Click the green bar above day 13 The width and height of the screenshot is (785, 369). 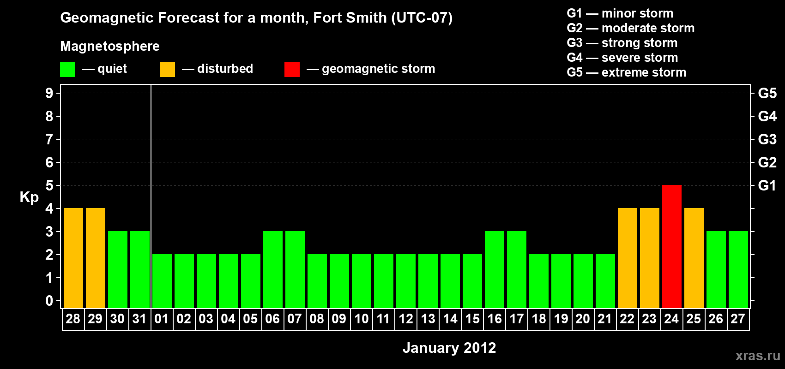coord(428,281)
